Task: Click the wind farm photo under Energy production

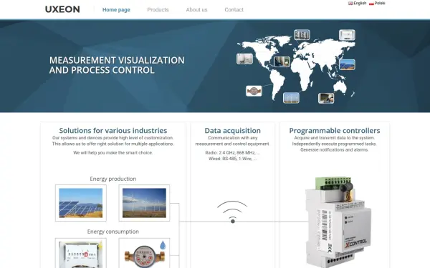Action: 144,203
